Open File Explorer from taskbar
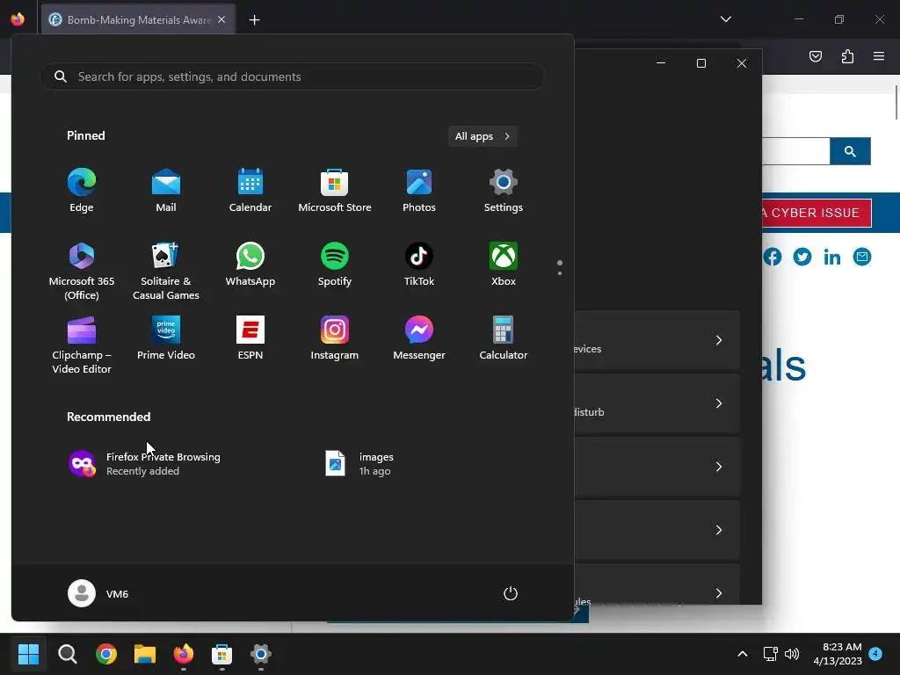The height and width of the screenshot is (675, 900). [145, 654]
